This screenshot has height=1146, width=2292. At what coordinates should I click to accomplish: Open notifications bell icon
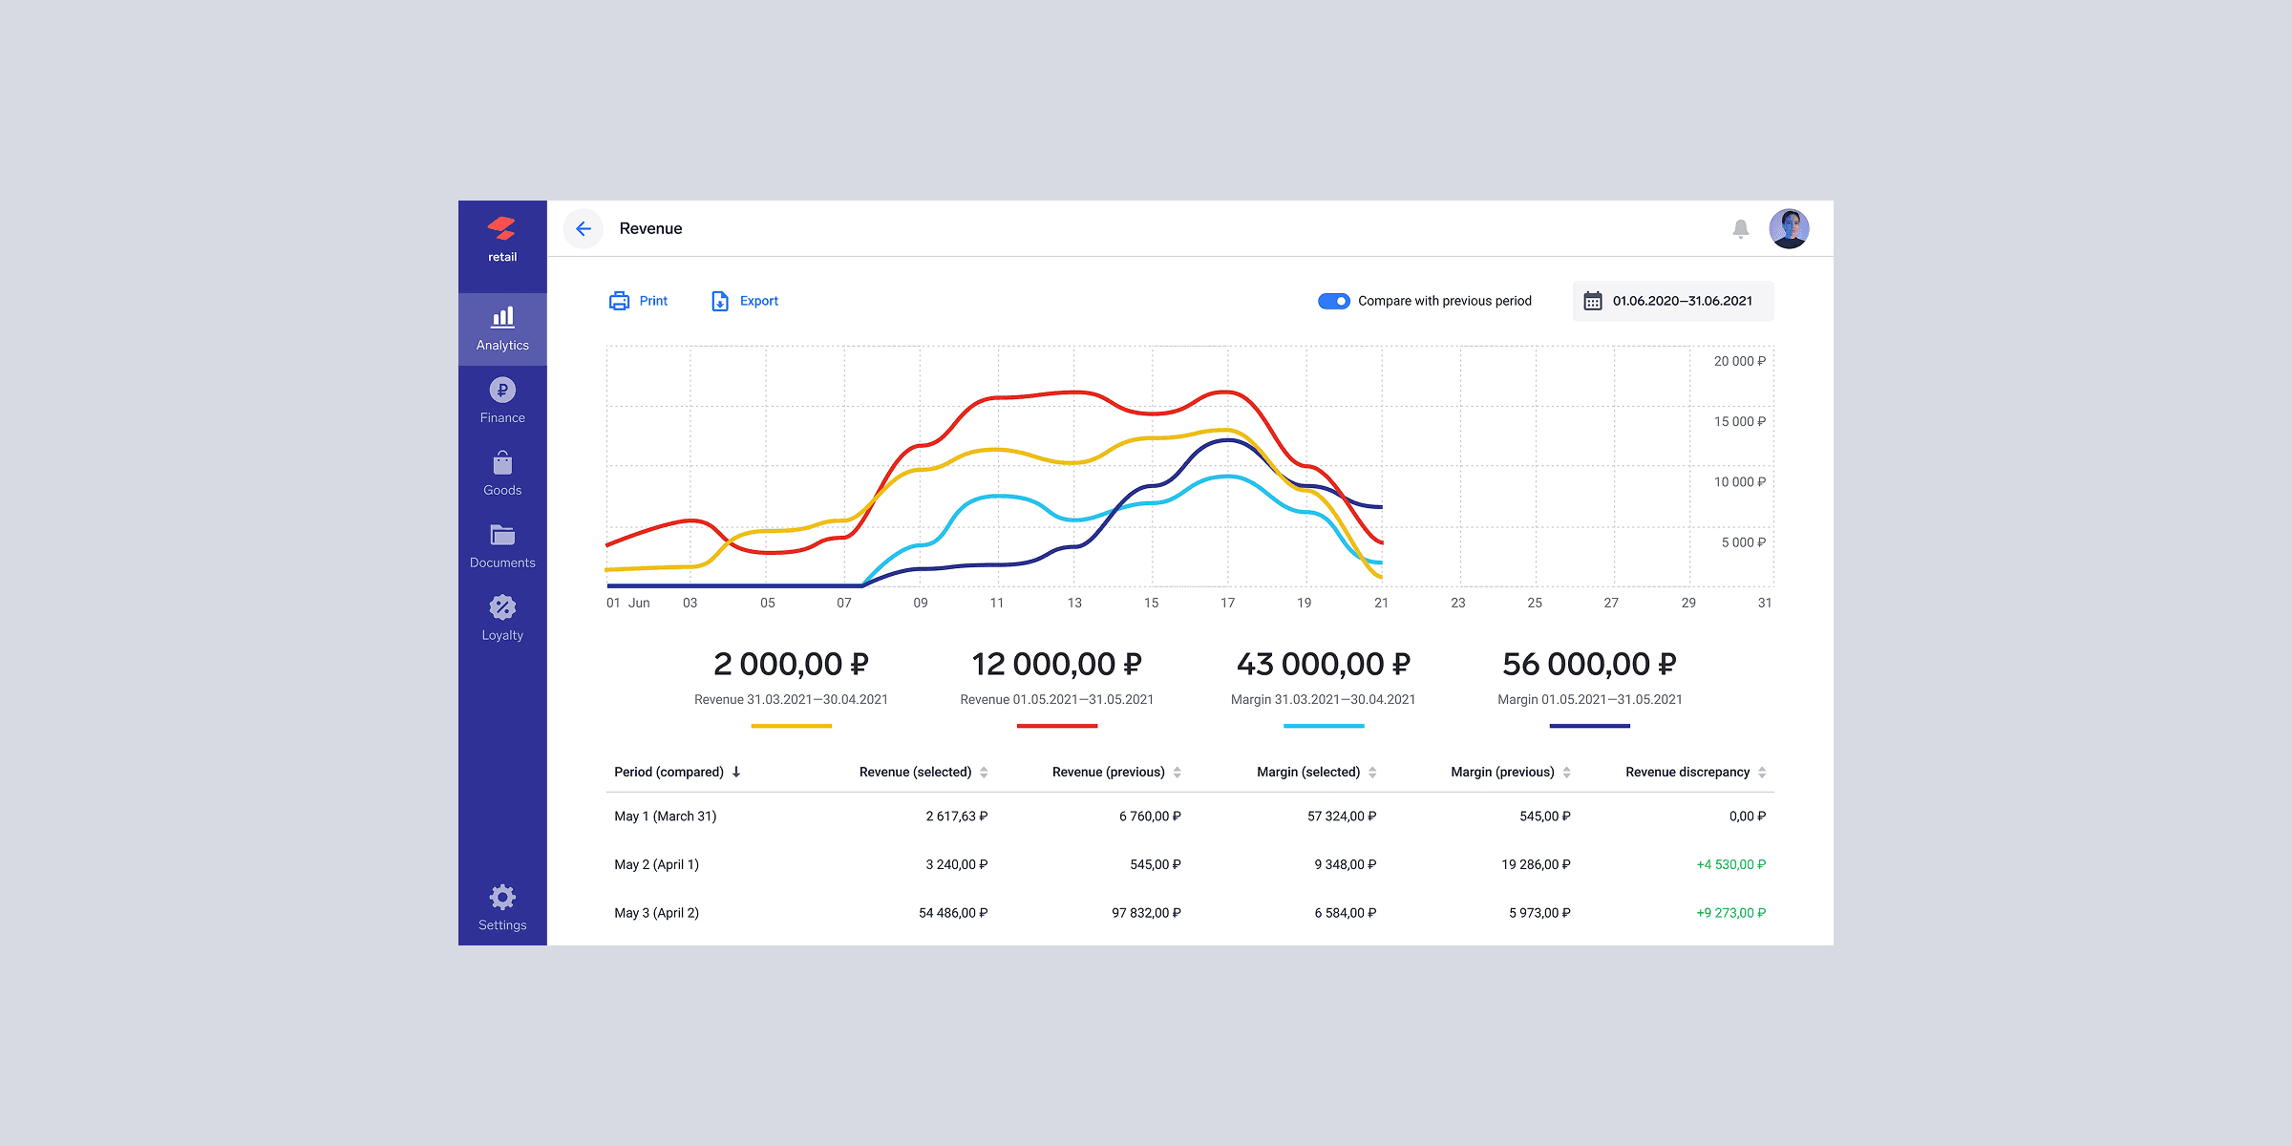click(1740, 229)
